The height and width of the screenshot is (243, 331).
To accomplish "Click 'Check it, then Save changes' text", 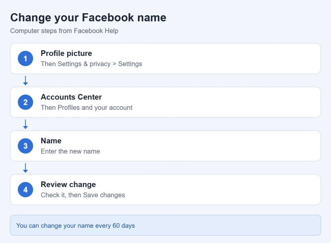I will pos(82,195).
